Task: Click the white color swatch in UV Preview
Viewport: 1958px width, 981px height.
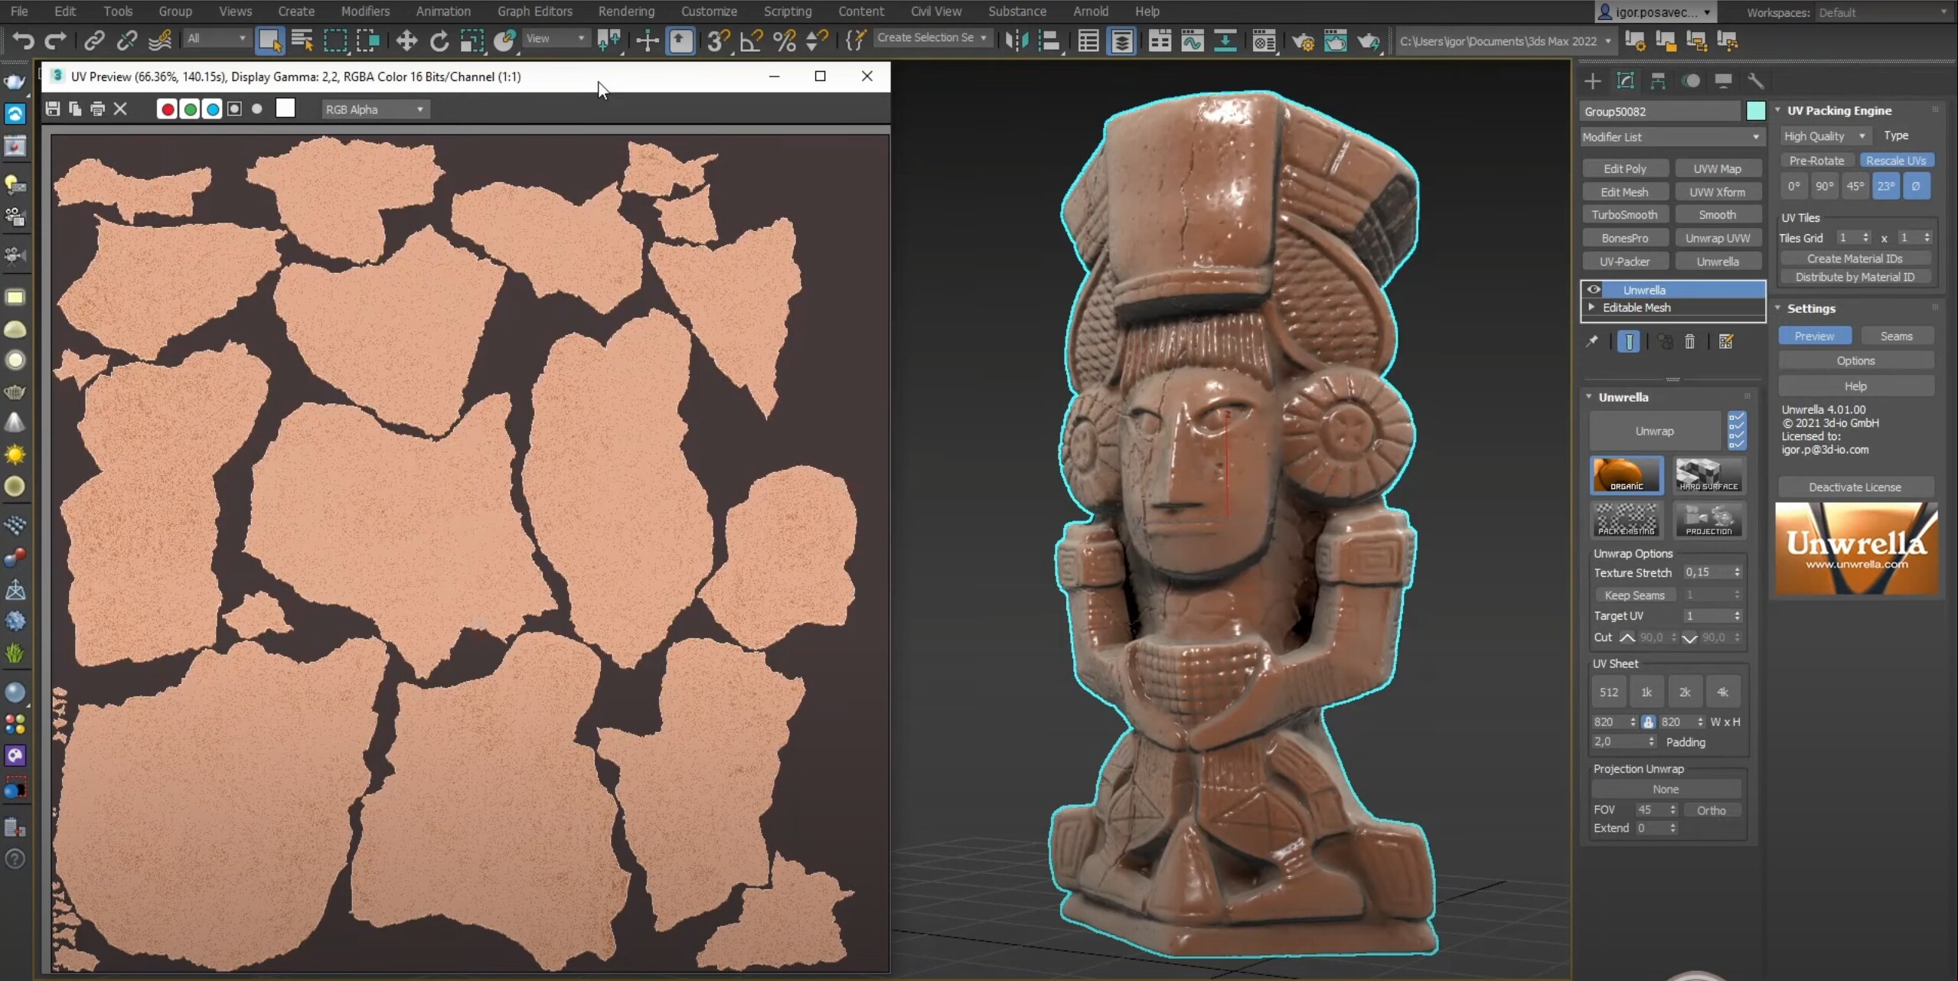Action: click(285, 109)
